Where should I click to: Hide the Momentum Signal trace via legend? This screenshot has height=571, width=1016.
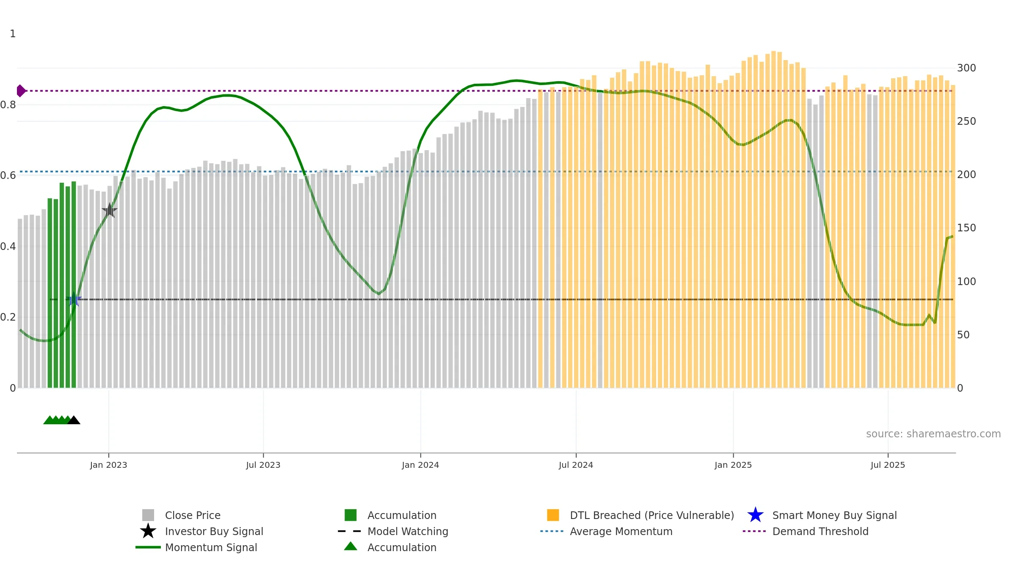211,547
